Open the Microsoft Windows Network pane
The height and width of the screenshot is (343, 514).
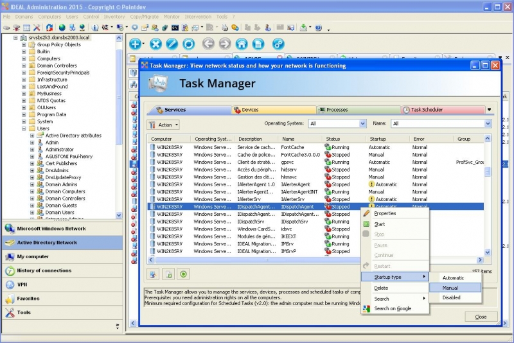[x=62, y=229]
